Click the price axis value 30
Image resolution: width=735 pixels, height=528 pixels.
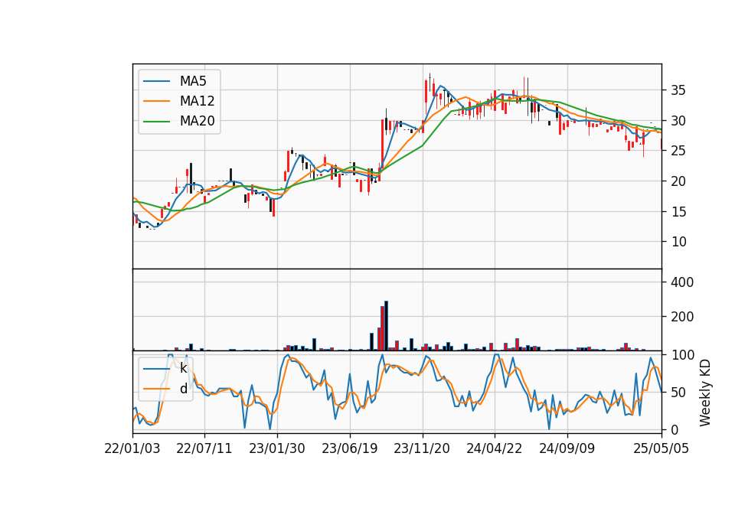[678, 121]
